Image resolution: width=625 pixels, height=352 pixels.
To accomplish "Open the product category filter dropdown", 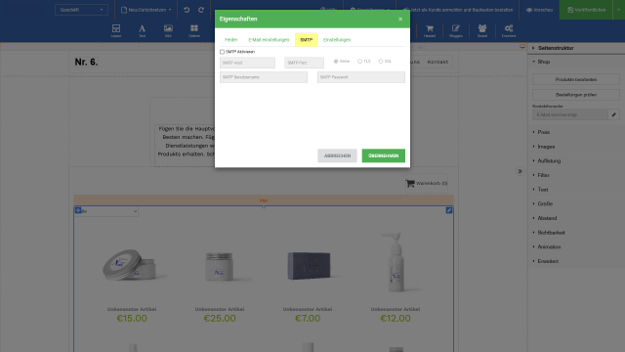I will (106, 211).
